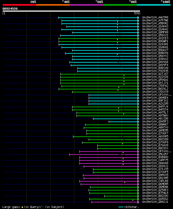This screenshot has height=209, width=173.
Task: Open the UniRef100_A7P7N6 hit
Action: coord(155,20)
